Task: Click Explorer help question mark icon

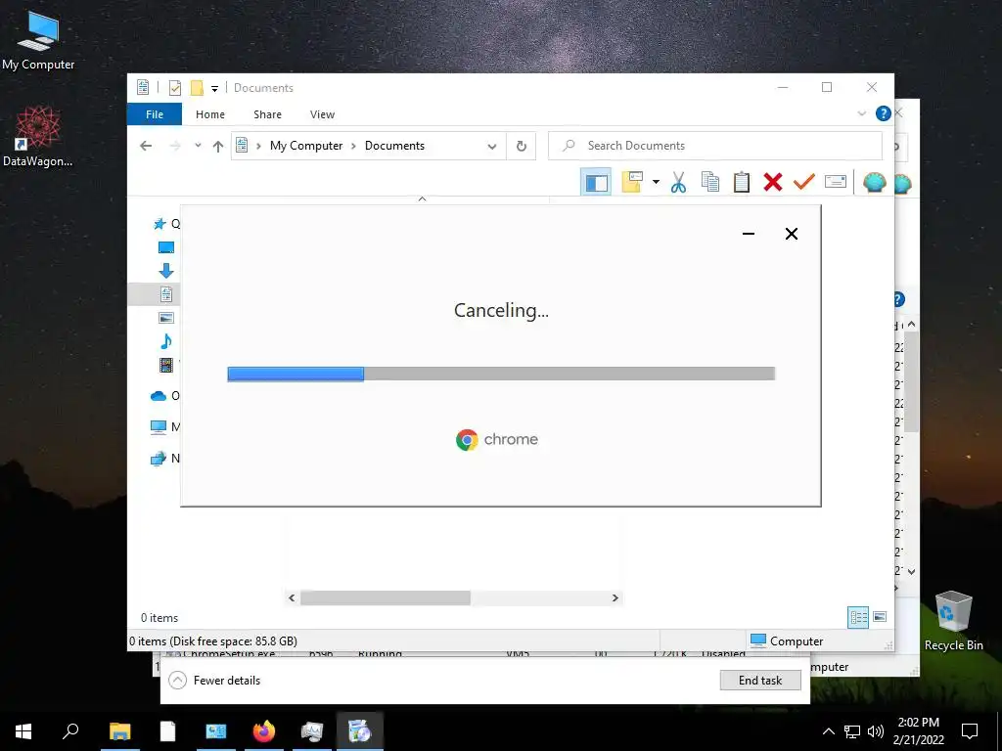Action: (884, 113)
